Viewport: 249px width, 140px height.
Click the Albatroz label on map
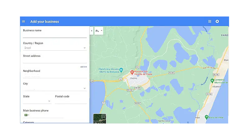[x=216, y=87]
